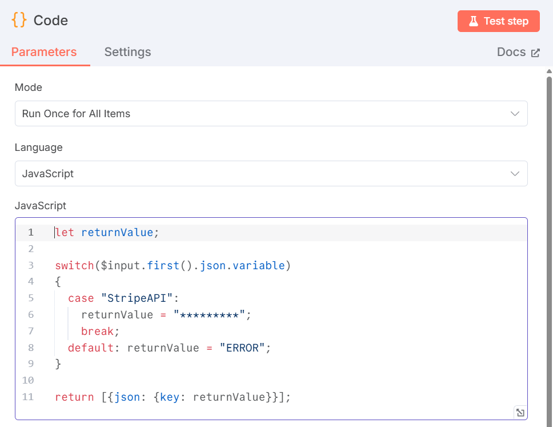Click the external-link icon beside Docs
553x427 pixels.
(x=535, y=51)
